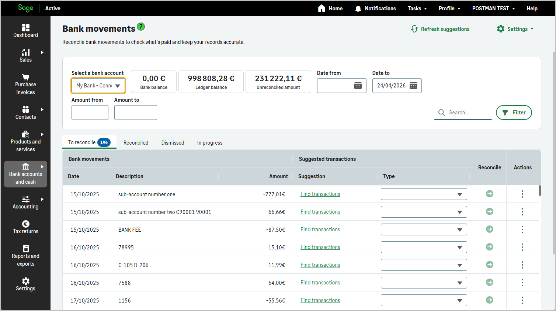Click the Description column header
This screenshot has height=311, width=556.
coord(129,176)
